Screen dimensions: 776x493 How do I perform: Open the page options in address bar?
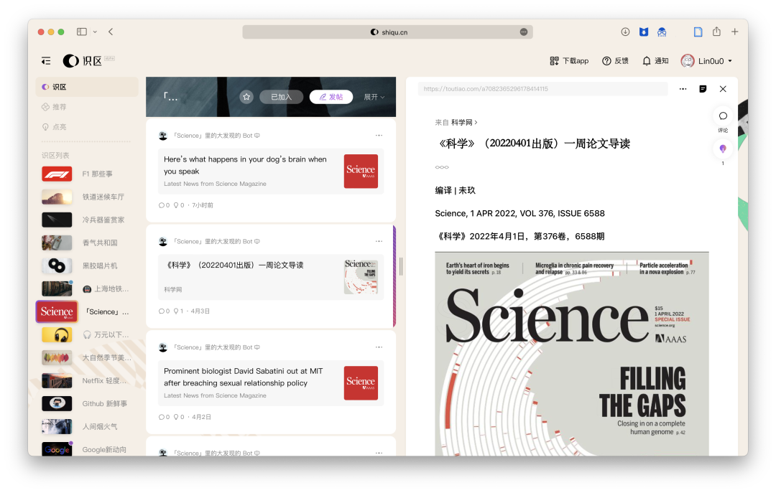coord(524,32)
